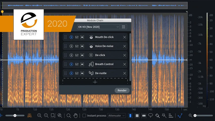This screenshot has height=121, width=215.
Task: Open De-click settings sliders icon
Action: point(77,55)
